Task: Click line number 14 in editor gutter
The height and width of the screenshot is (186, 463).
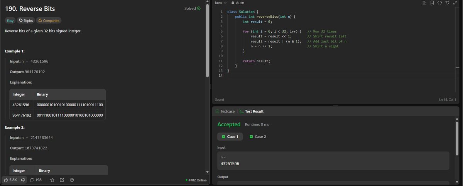Action: (221, 76)
